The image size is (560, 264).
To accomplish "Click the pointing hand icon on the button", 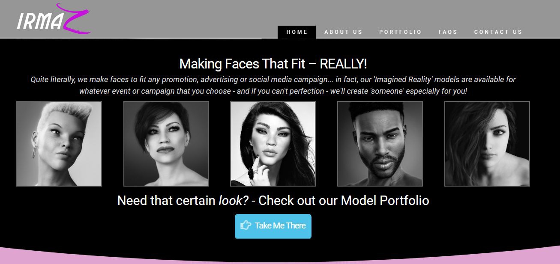I will pos(246,225).
